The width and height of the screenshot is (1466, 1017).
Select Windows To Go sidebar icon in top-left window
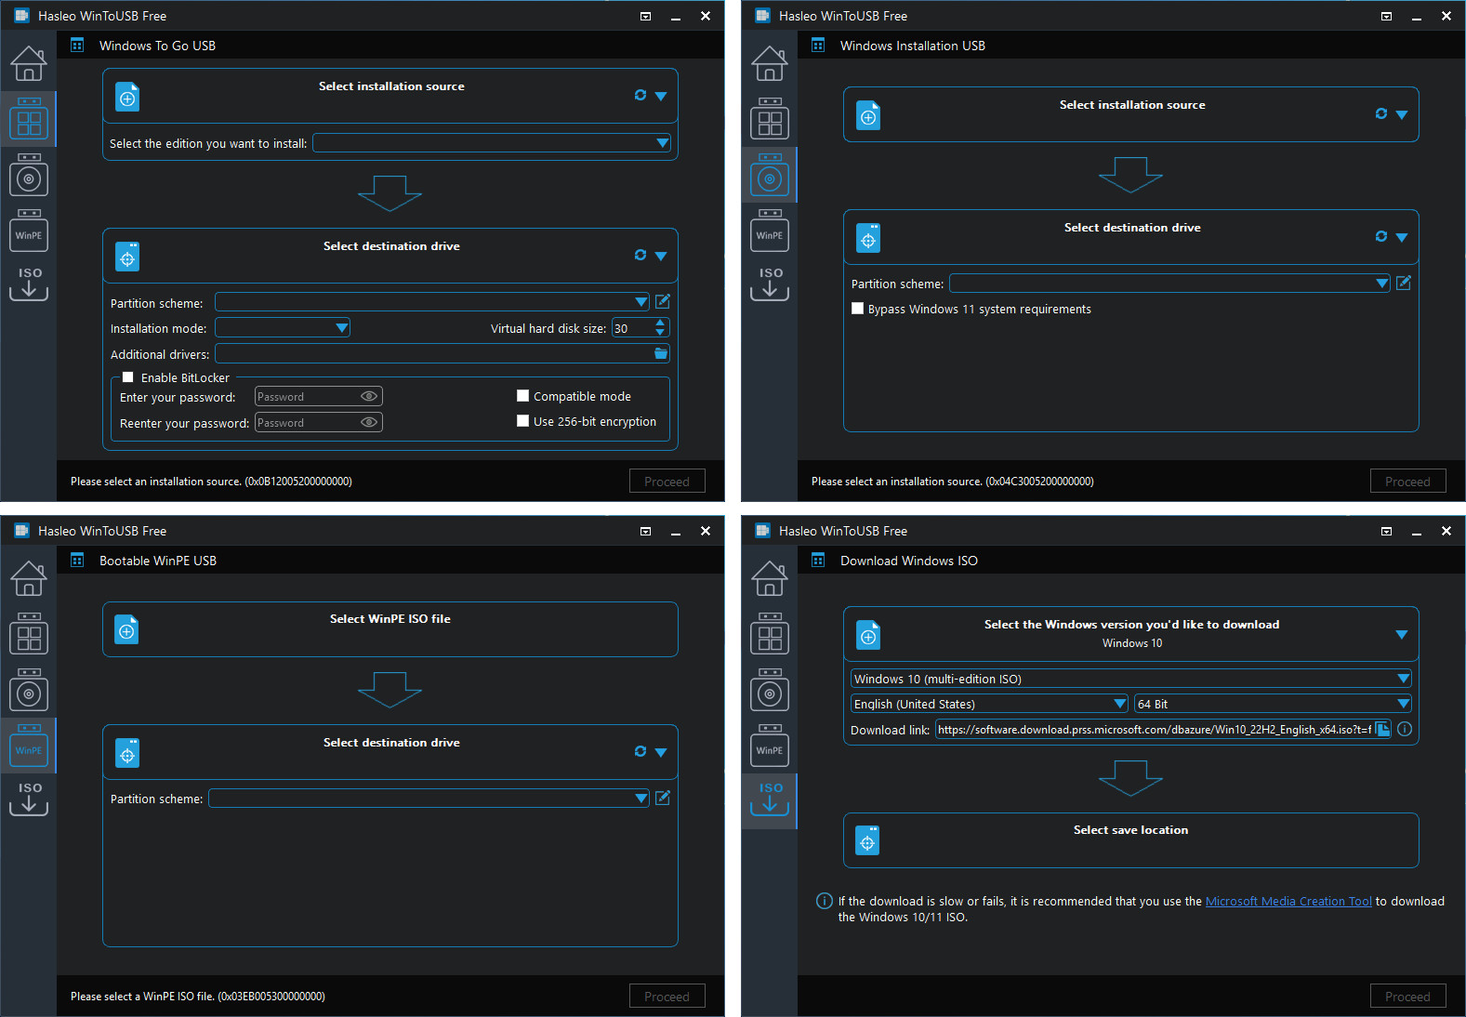click(29, 119)
